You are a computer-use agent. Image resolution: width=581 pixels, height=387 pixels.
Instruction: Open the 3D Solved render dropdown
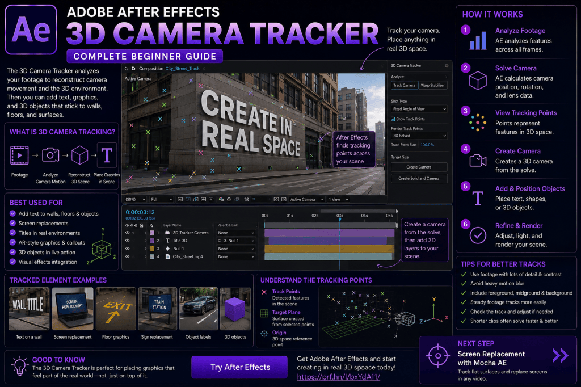click(419, 136)
